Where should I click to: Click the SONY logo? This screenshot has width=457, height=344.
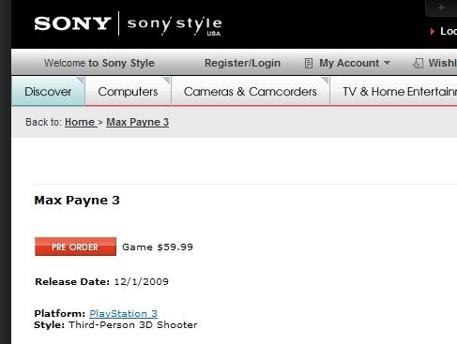click(72, 23)
